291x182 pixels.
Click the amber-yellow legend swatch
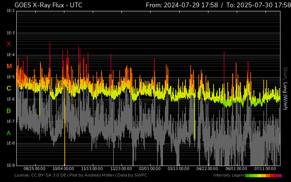(264, 176)
